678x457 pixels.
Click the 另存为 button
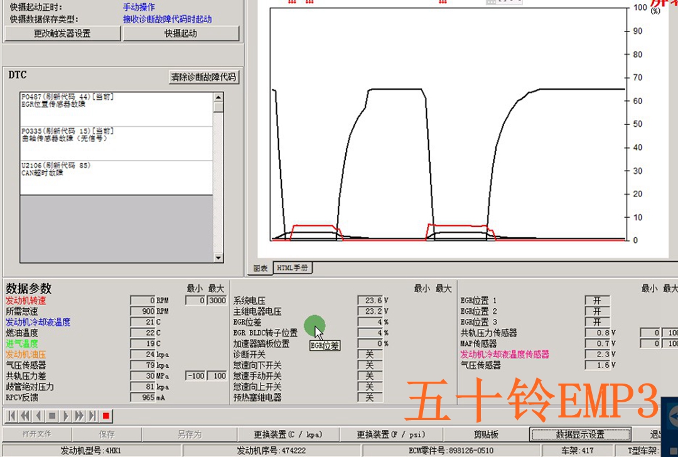[190, 434]
